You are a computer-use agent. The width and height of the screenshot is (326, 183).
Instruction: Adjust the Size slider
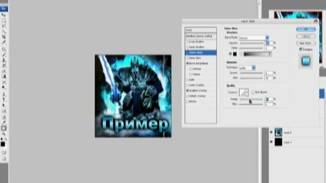(251, 78)
